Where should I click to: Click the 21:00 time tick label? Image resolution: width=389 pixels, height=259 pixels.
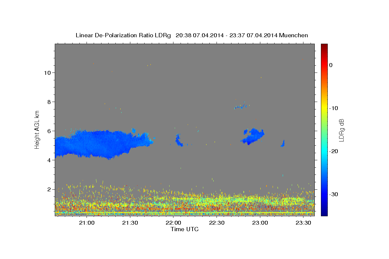[87, 223]
